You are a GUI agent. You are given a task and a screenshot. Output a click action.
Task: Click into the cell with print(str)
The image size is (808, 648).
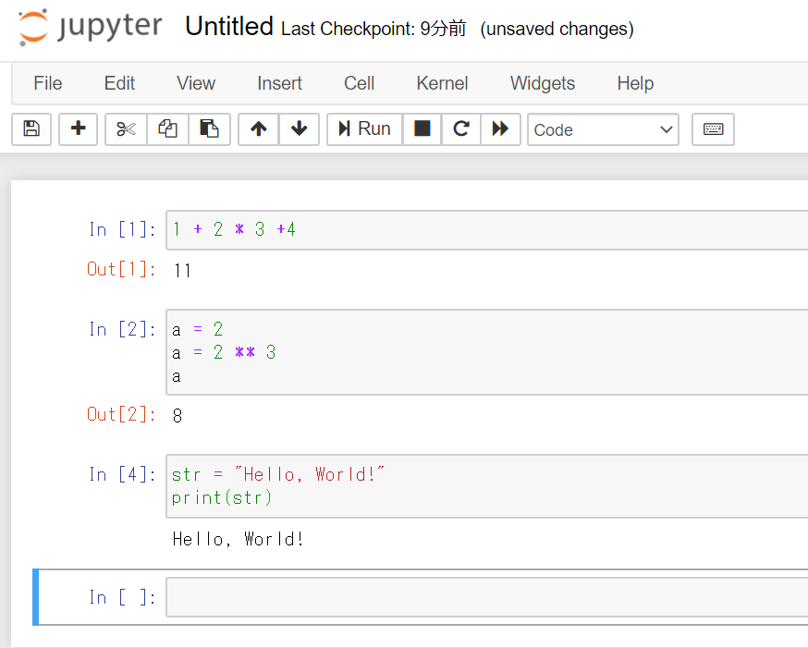[487, 486]
